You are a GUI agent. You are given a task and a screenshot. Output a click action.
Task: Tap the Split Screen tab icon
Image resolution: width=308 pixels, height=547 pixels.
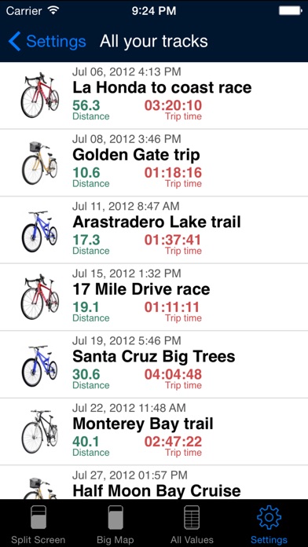pyautogui.click(x=38, y=519)
